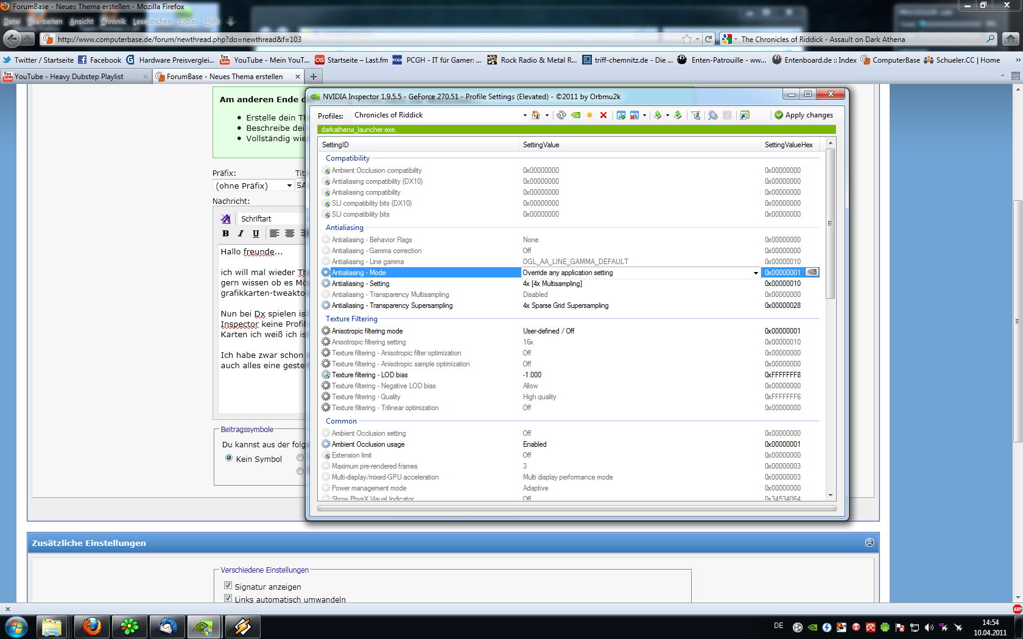Image resolution: width=1023 pixels, height=639 pixels.
Task: Click Firefox page vertical scrollbar
Action: pos(1018,321)
